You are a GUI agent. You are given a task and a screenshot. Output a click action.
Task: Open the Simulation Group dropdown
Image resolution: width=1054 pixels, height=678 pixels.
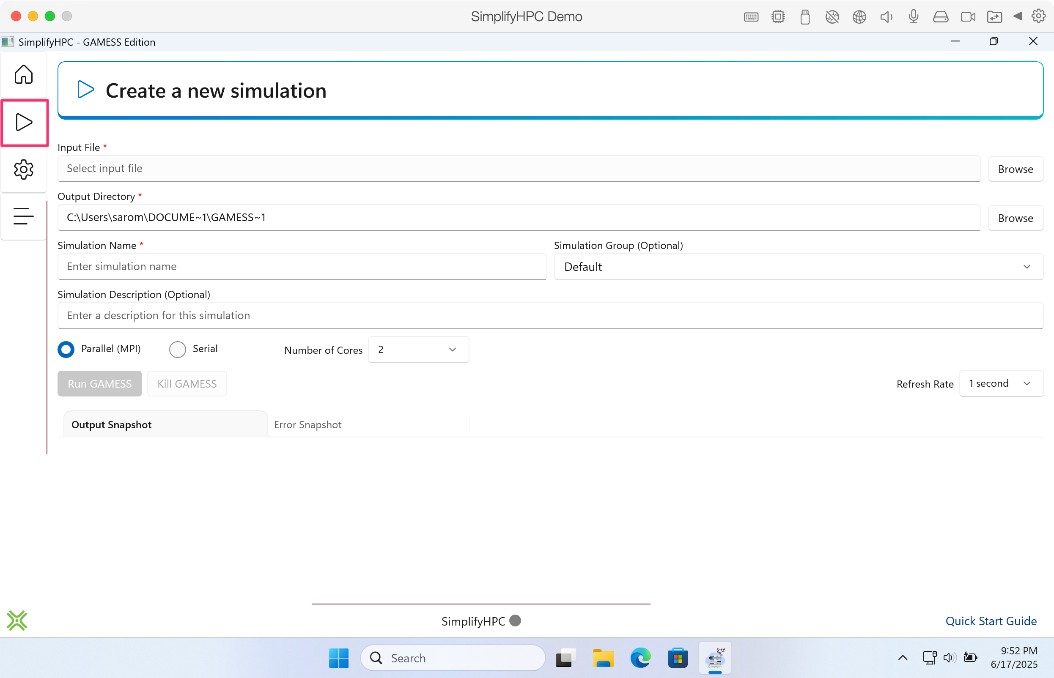(x=798, y=267)
